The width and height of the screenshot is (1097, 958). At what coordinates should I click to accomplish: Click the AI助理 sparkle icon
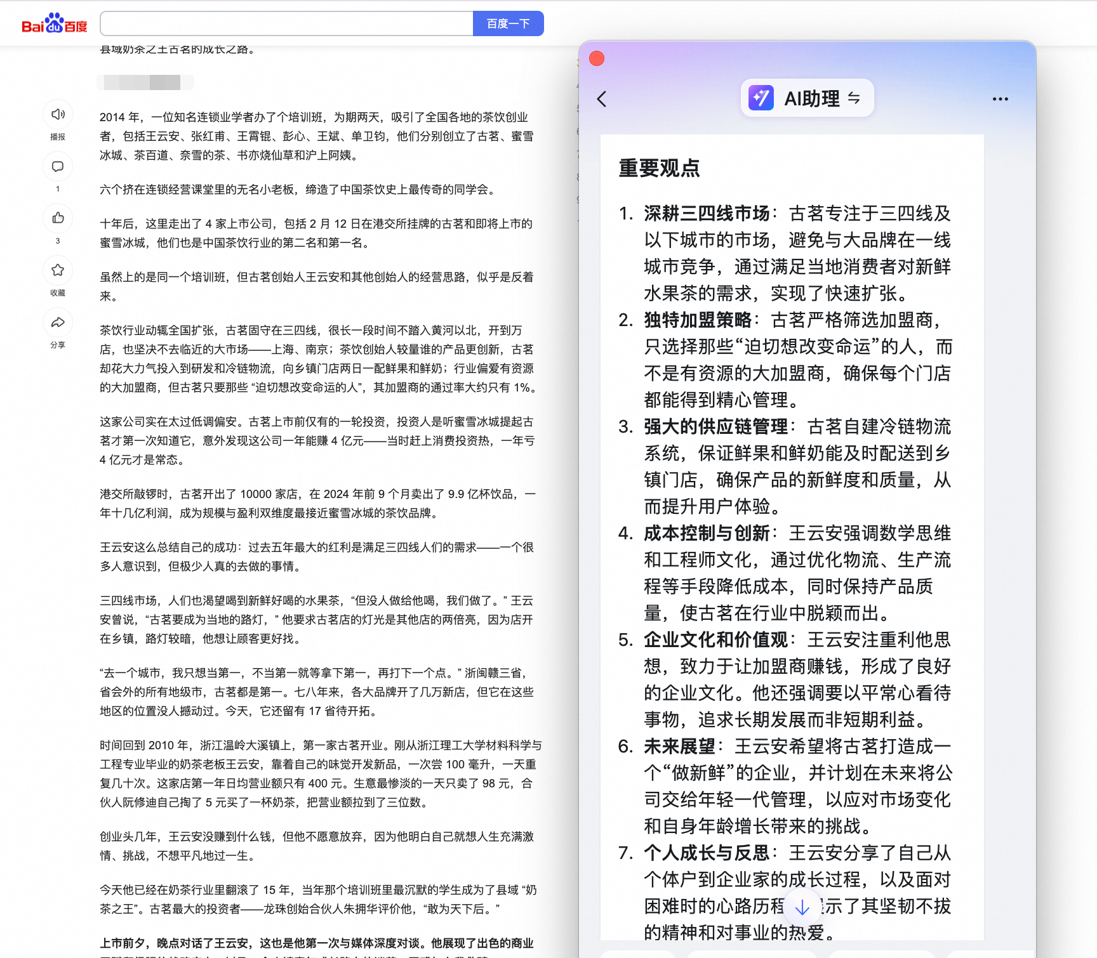(x=761, y=98)
